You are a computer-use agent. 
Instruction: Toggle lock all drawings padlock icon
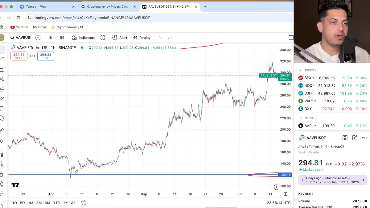(2, 174)
